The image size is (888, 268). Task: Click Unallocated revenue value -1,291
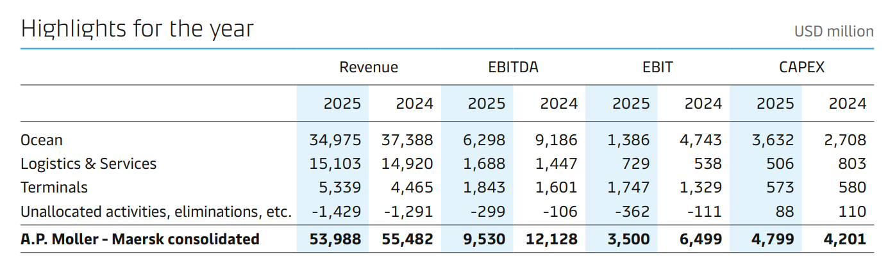[408, 212]
